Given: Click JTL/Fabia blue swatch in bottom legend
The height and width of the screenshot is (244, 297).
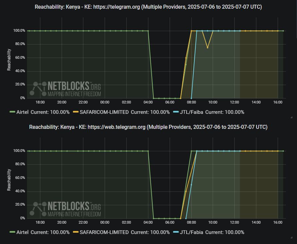Looking at the screenshot, I should point(176,232).
